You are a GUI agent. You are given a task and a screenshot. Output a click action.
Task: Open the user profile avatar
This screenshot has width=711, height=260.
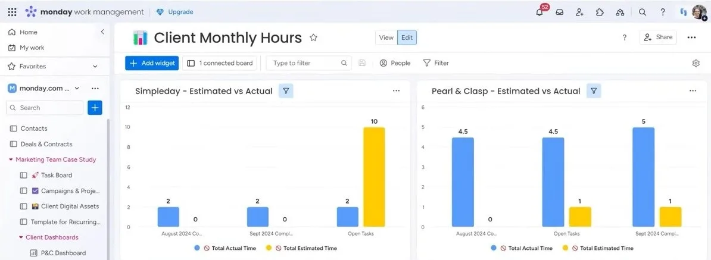tap(698, 12)
